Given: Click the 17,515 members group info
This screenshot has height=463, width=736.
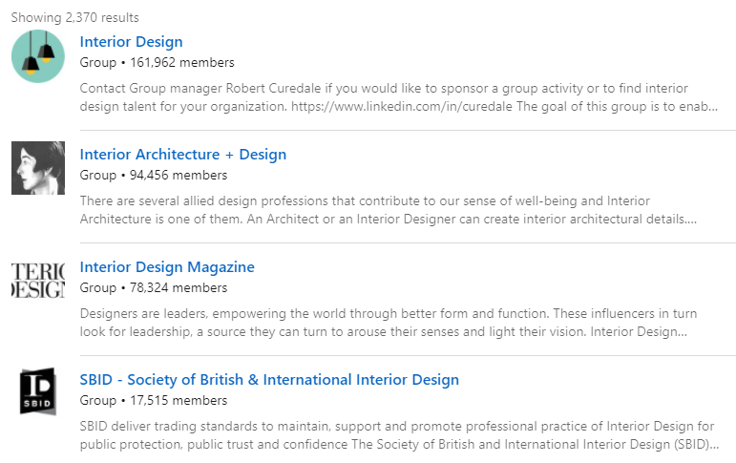Looking at the screenshot, I should click(x=153, y=401).
